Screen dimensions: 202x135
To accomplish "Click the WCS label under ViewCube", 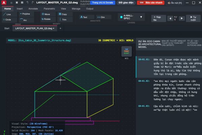I will (x=127, y=58).
